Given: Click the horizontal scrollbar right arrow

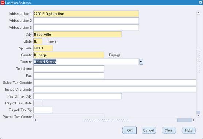Looking at the screenshot, I should [x=194, y=120].
